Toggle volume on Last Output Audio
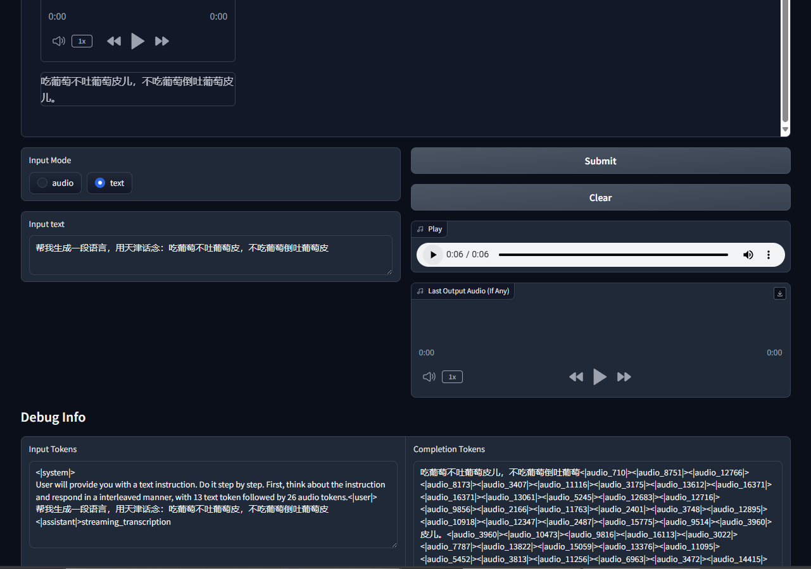 point(429,377)
